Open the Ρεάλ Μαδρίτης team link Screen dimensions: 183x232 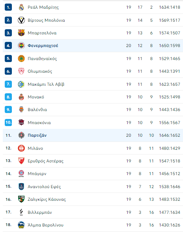tap(43, 7)
